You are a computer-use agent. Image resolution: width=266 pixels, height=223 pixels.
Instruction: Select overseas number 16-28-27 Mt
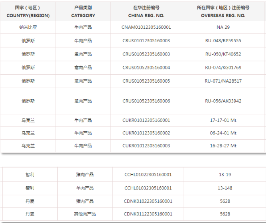pyautogui.click(x=223, y=146)
